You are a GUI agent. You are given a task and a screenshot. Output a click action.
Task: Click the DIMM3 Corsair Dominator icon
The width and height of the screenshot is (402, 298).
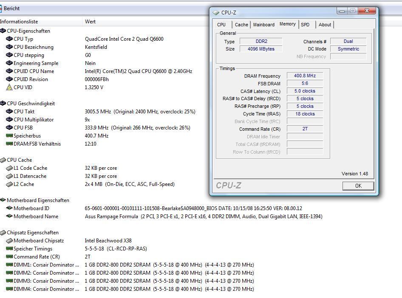(x=9, y=281)
